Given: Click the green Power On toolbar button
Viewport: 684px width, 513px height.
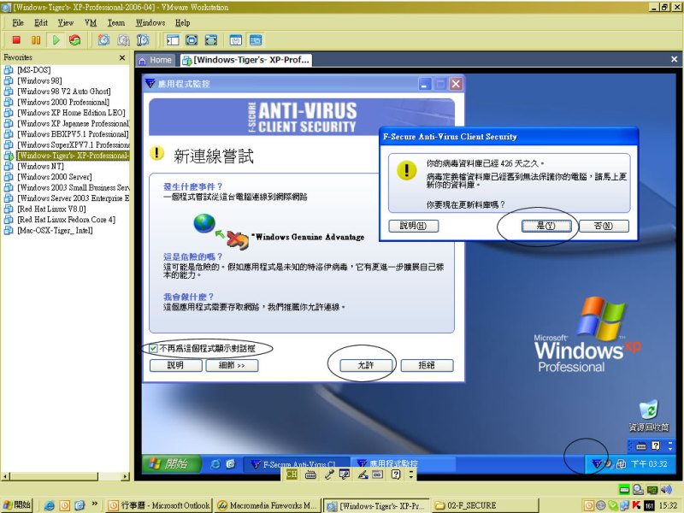Looking at the screenshot, I should pos(56,40).
